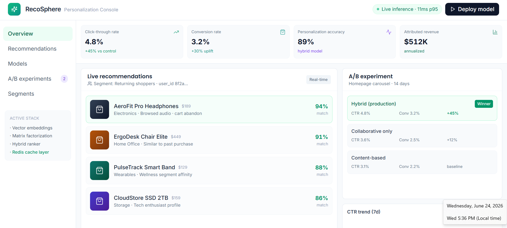The image size is (507, 228).
Task: Click the ErgoDesk Chair Elite orange thumbnail
Action: click(x=100, y=140)
